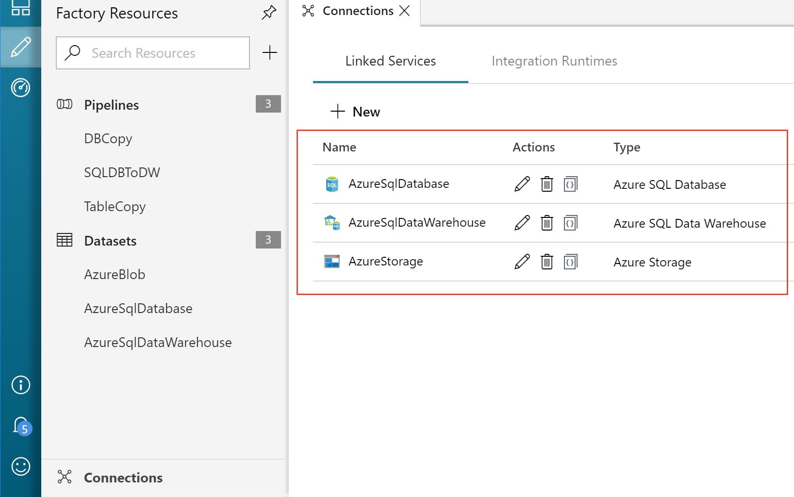
Task: Focus the Search Resources field
Action: [x=153, y=53]
